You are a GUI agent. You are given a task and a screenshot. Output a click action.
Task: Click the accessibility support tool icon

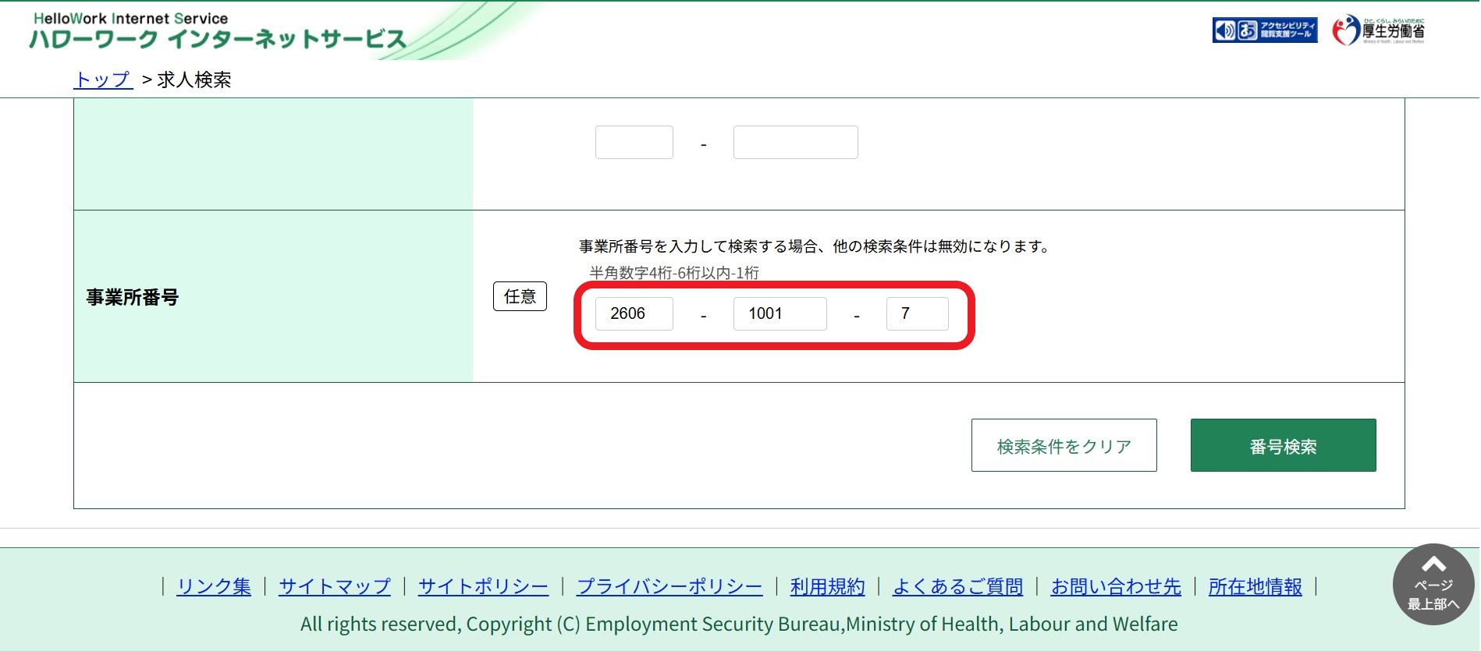point(1264,30)
